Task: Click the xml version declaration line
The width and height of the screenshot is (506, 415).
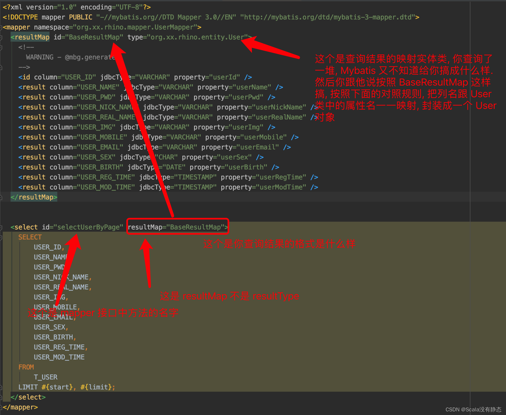Action: click(77, 7)
